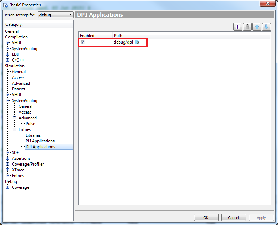Collapse the SystemVerilog simulation node
This screenshot has width=278, height=225.
[x=8, y=101]
